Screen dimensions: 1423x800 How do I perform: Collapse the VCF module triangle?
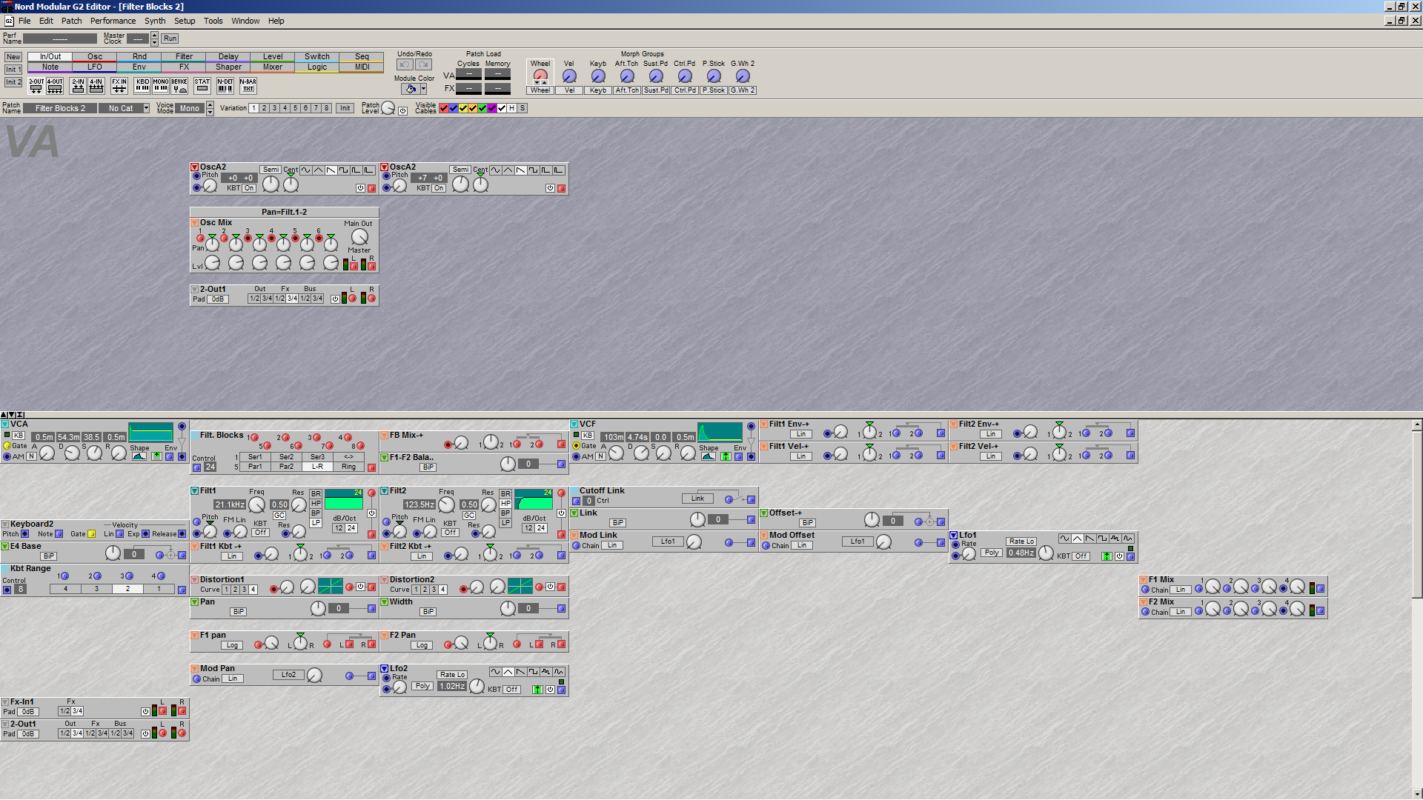574,424
